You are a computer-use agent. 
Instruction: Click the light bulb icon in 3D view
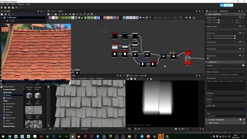(x=48, y=87)
